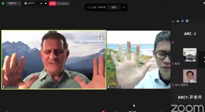
Task: Click the green encryption shield icon
Action: pyautogui.click(x=3, y=4)
